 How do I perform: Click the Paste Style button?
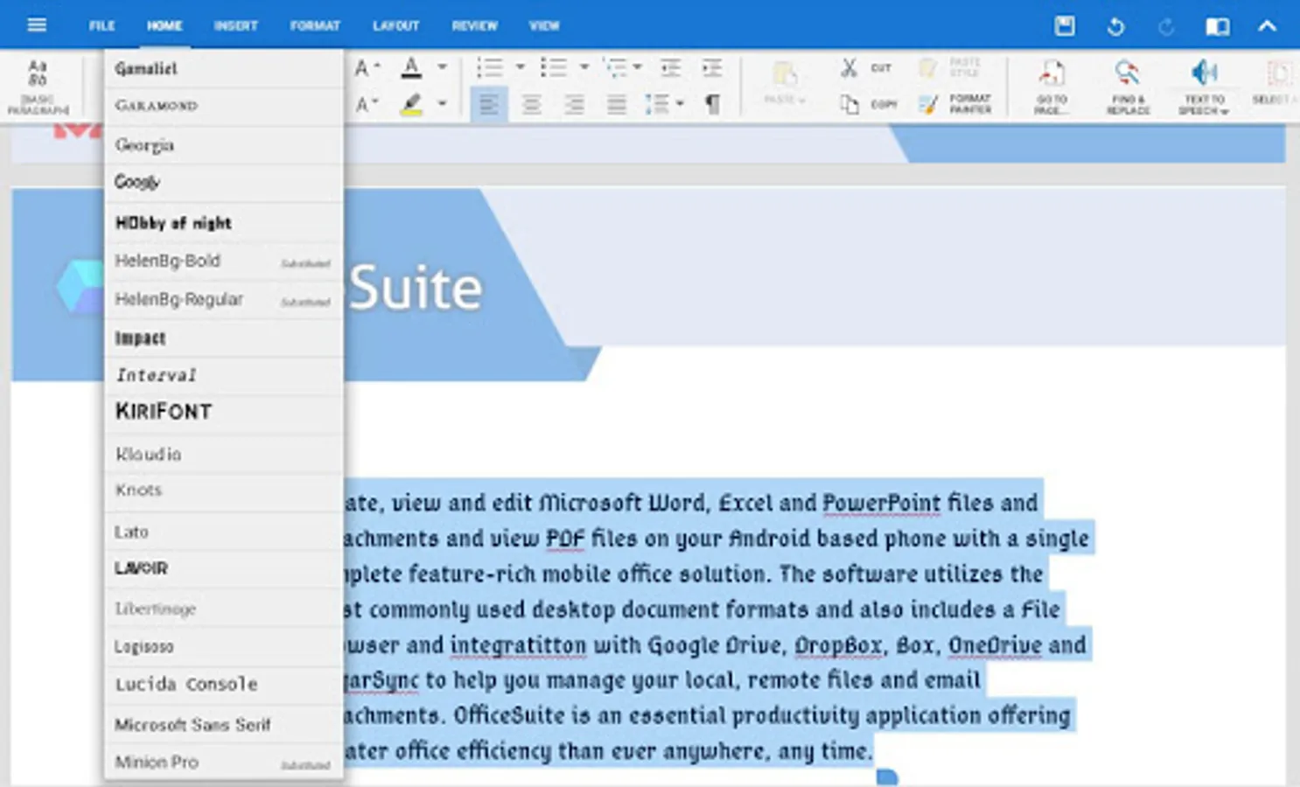[x=950, y=67]
